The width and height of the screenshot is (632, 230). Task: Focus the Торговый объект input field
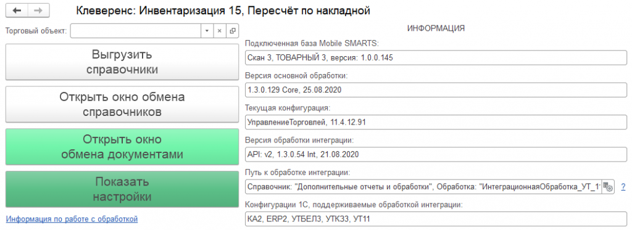click(x=135, y=31)
